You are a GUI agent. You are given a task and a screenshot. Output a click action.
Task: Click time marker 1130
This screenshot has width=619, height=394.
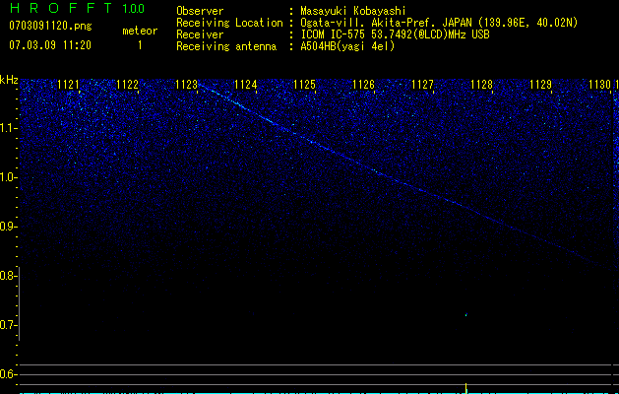pyautogui.click(x=599, y=85)
